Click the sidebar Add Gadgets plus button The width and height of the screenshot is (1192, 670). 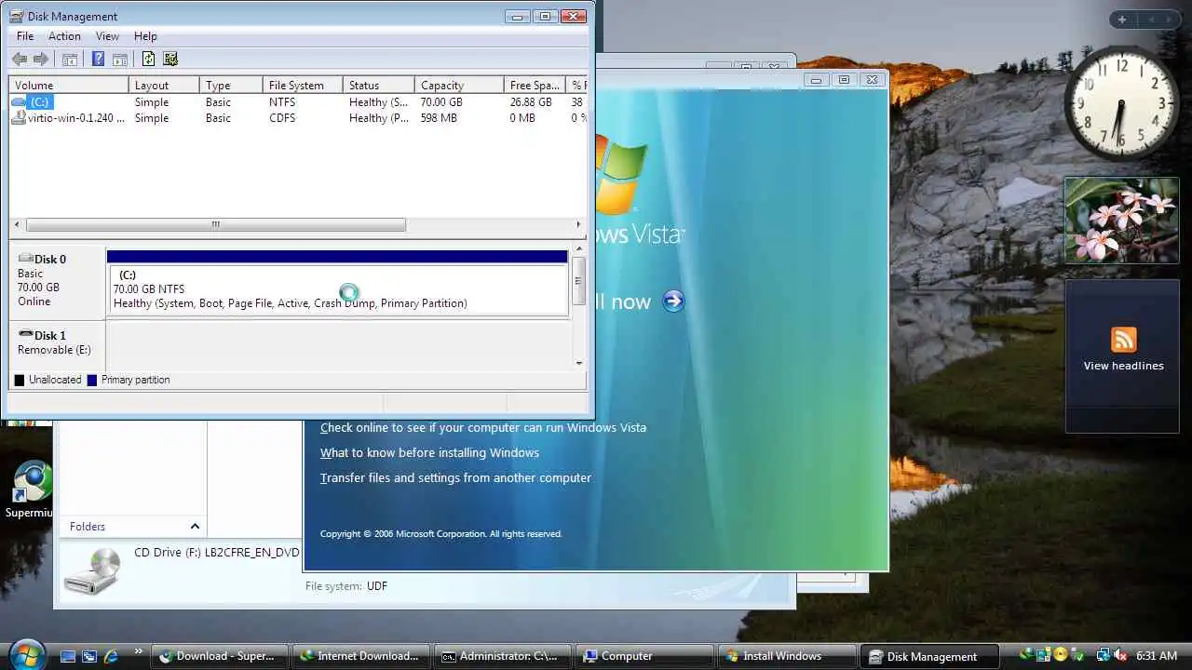1122,20
